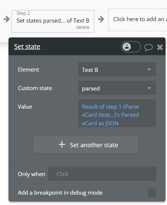
Task: Close the Set state panel
Action: [x=160, y=47]
